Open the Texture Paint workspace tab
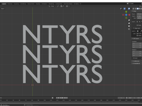The image size is (142, 106). coord(31,4)
